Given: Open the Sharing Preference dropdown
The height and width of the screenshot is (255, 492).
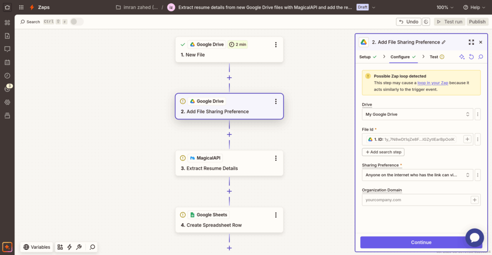Looking at the screenshot, I should [418, 175].
